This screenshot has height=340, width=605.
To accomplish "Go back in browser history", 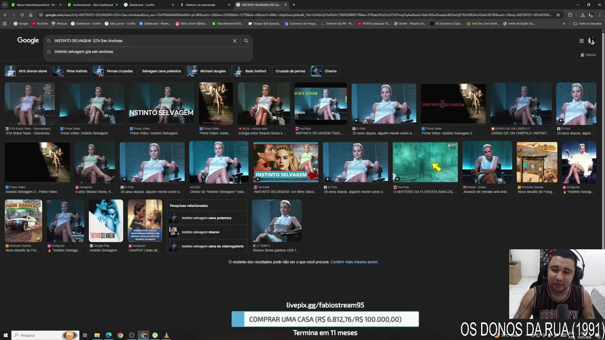I will pos(5,15).
